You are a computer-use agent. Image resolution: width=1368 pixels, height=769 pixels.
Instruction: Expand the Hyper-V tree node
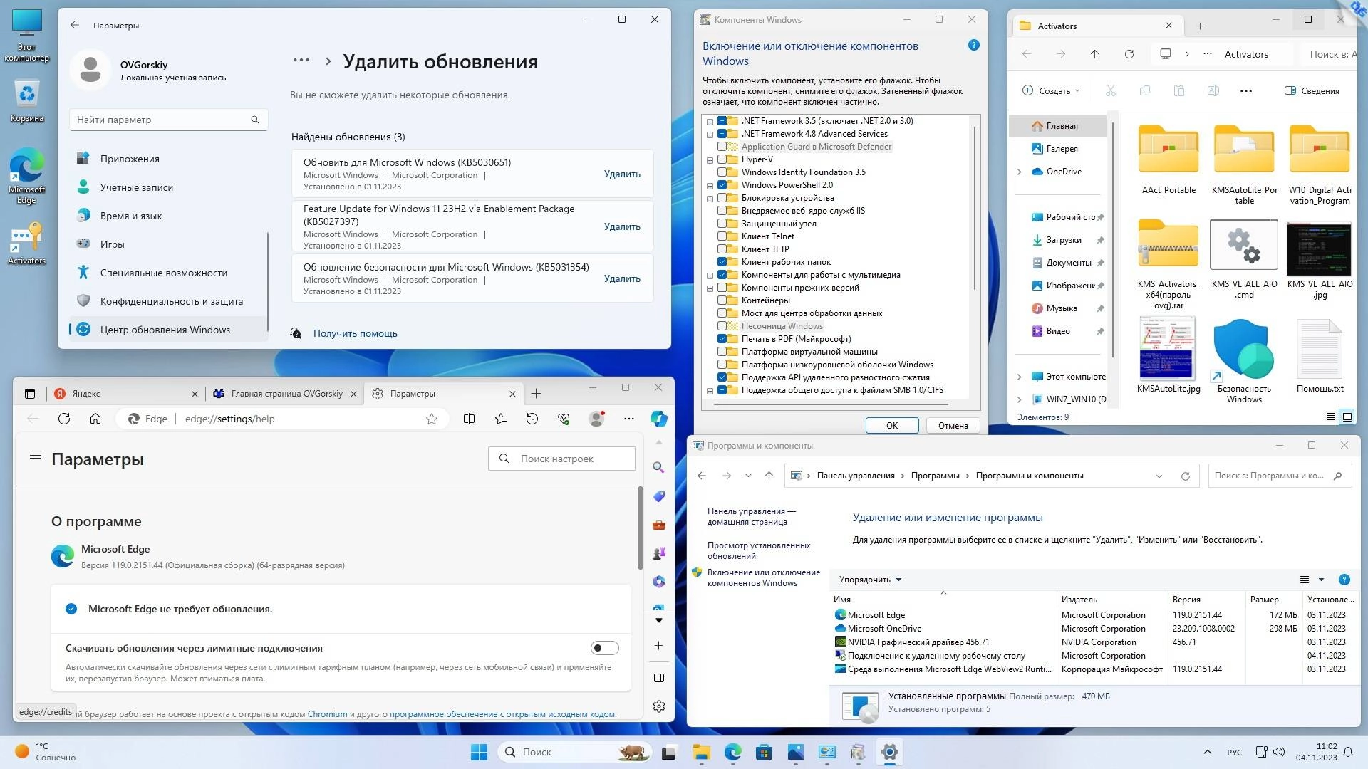point(710,160)
